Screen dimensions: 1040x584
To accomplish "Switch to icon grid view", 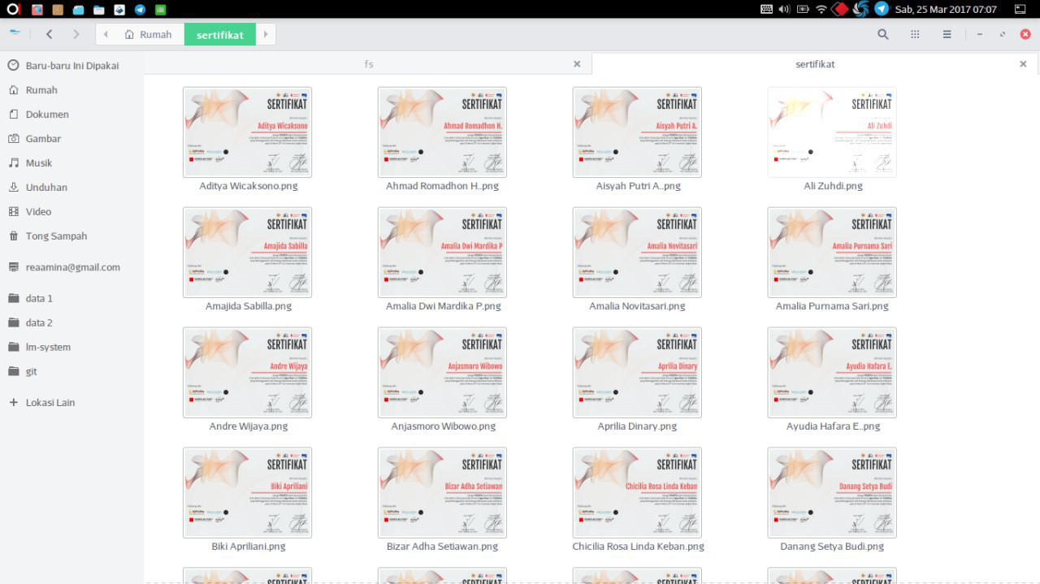I will coord(915,34).
